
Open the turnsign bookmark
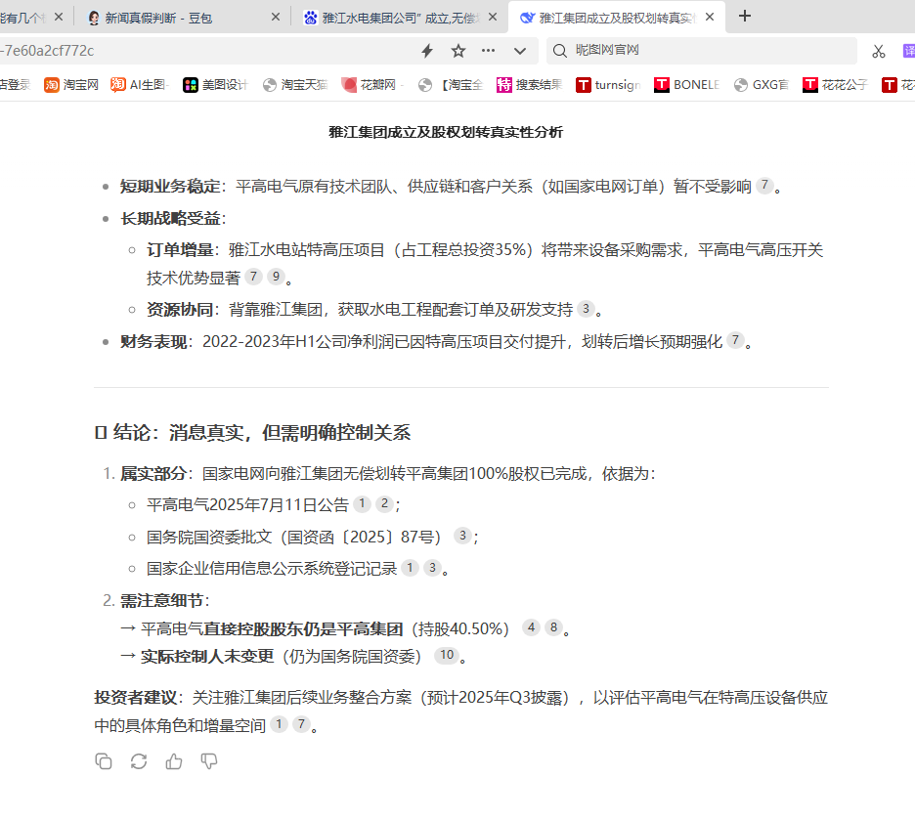(x=608, y=85)
